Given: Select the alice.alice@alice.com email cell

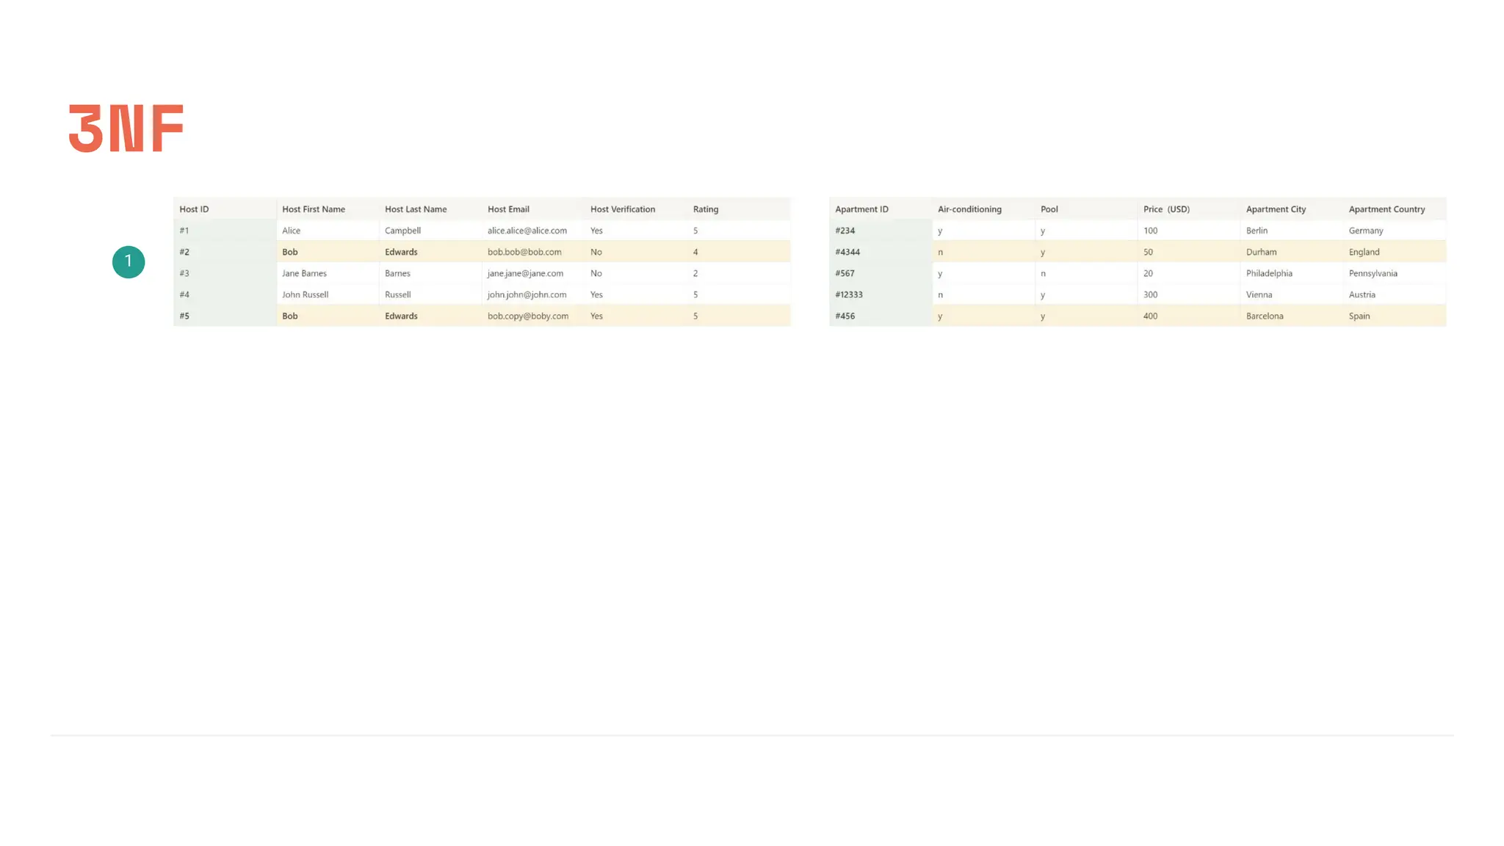Looking at the screenshot, I should pos(527,231).
